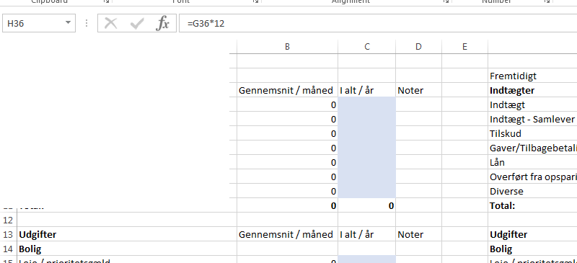Viewport: 577px width, 263px height.
Task: Click the Name Box showing H36
Action: 39,23
